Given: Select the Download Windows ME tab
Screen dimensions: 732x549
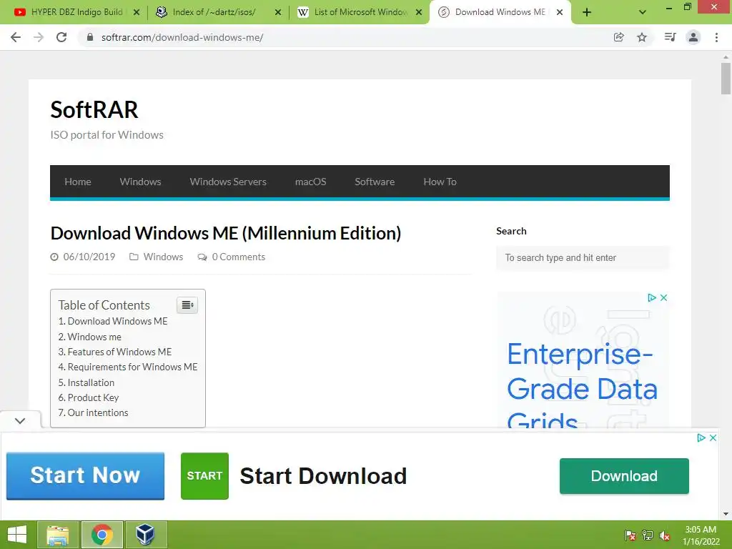Looking at the screenshot, I should 500,12.
